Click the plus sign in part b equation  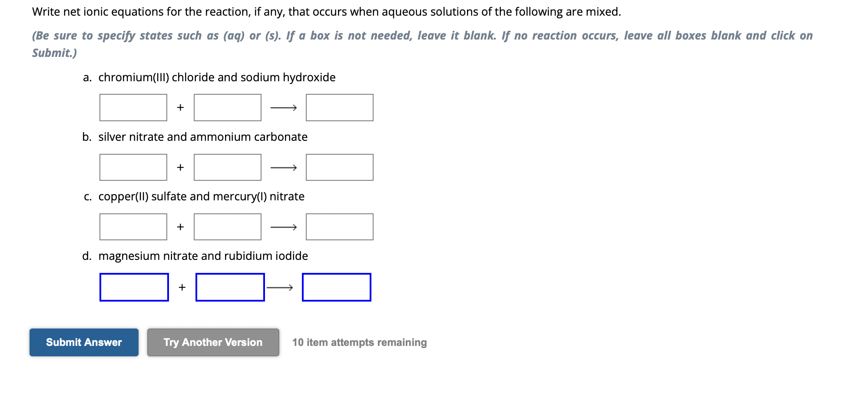(180, 167)
